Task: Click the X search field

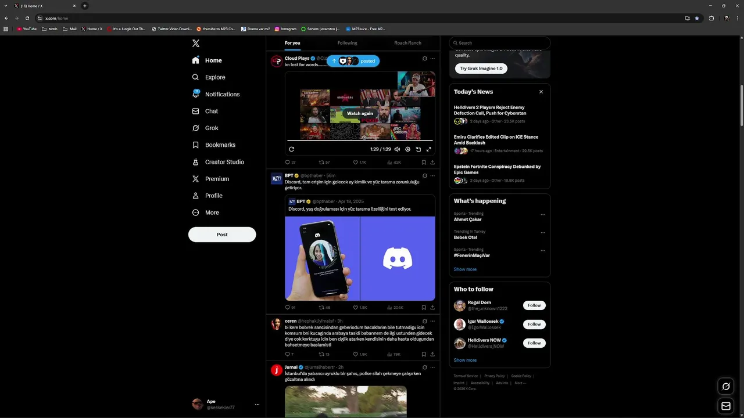Action: pyautogui.click(x=500, y=43)
